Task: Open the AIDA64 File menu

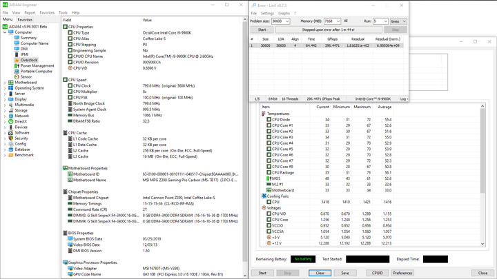Action: coord(6,12)
